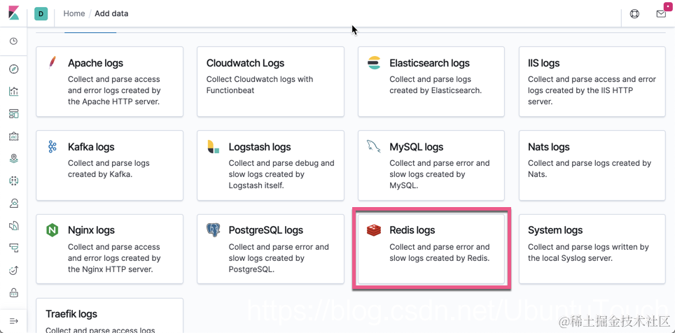
Task: Choose the Kafka logs card
Action: coord(109,166)
